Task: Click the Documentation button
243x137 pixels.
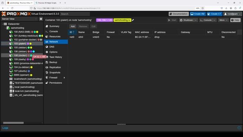Action: [x=178, y=14]
